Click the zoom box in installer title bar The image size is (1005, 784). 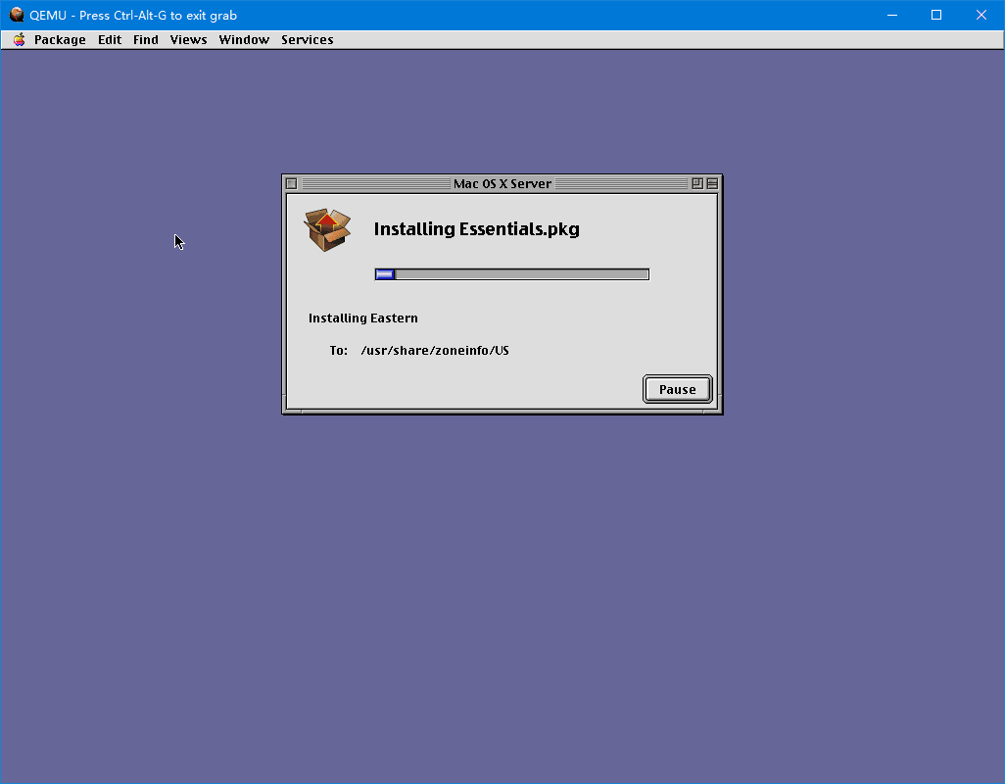[x=697, y=184]
